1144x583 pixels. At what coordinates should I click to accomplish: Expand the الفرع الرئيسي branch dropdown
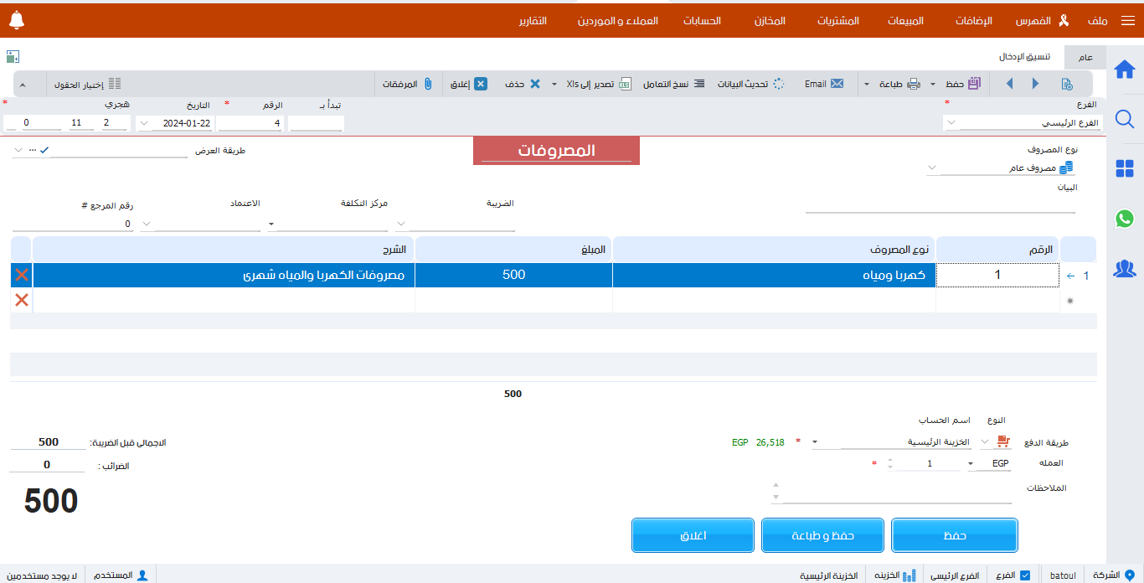951,123
